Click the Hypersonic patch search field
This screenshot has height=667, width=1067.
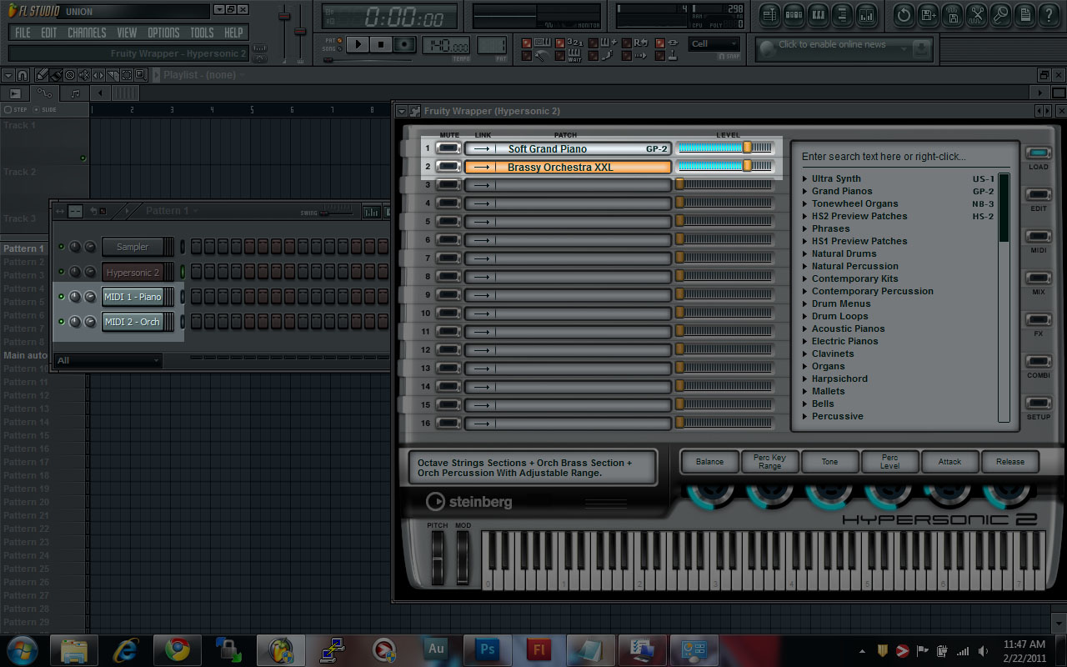click(x=904, y=156)
